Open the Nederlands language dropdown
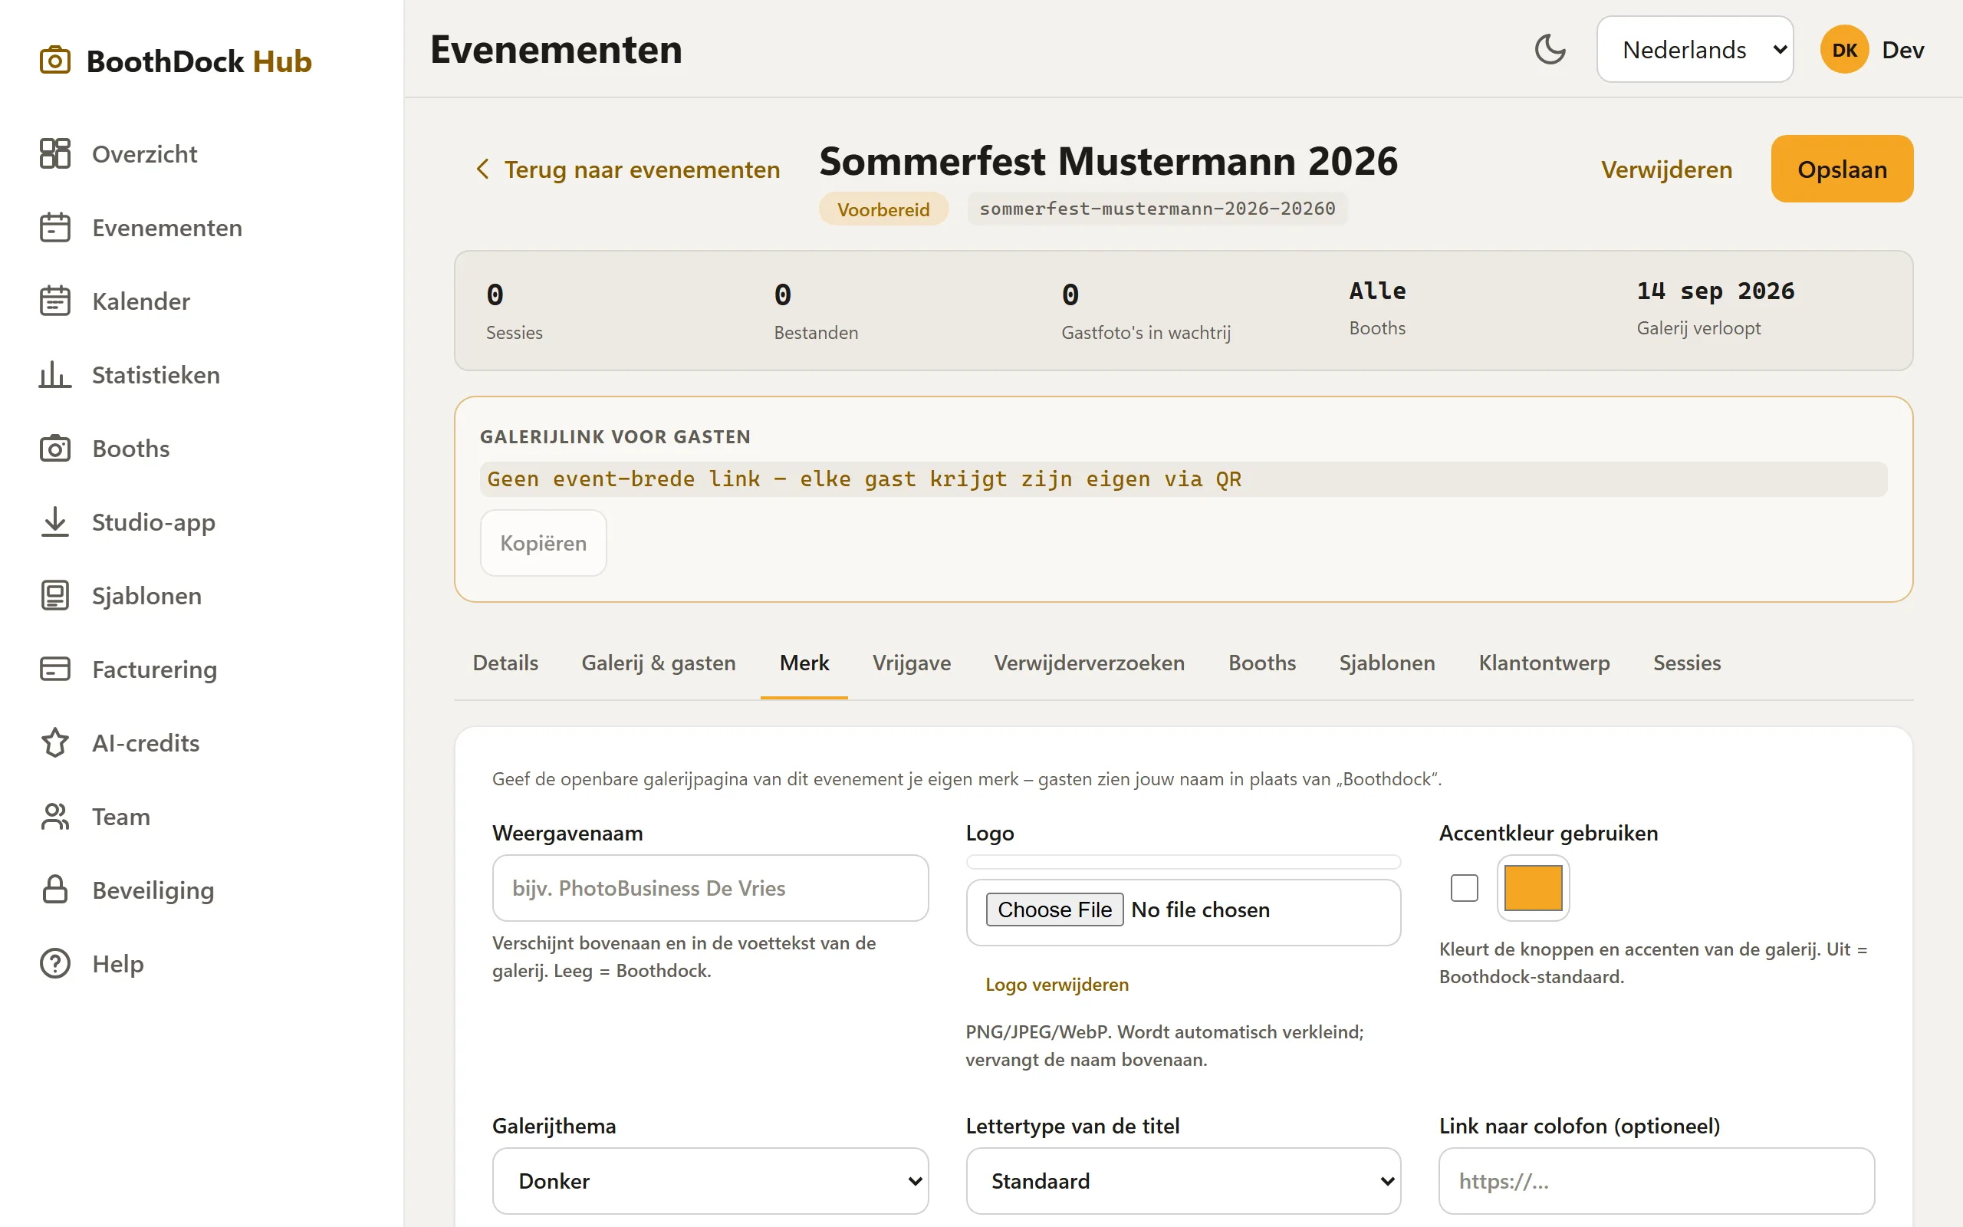Image resolution: width=1963 pixels, height=1227 pixels. coord(1695,50)
